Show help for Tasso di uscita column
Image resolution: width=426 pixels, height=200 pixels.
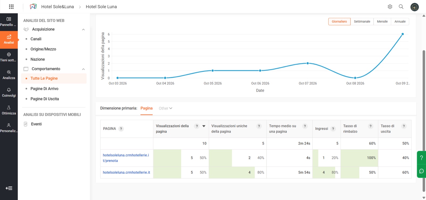(404, 126)
